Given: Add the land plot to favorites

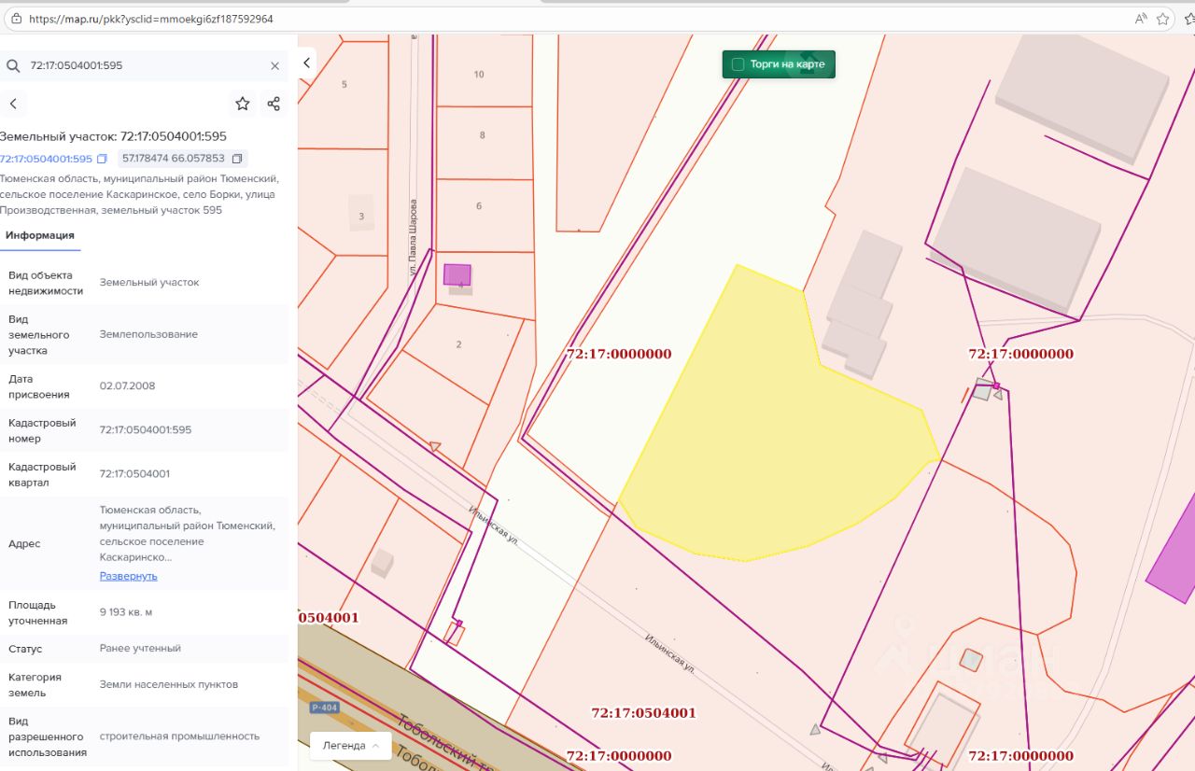Looking at the screenshot, I should [x=243, y=104].
